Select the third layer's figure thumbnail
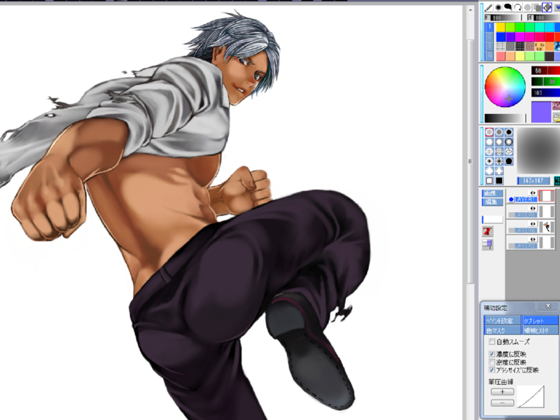Image resolution: width=560 pixels, height=420 pixels. pyautogui.click(x=547, y=227)
